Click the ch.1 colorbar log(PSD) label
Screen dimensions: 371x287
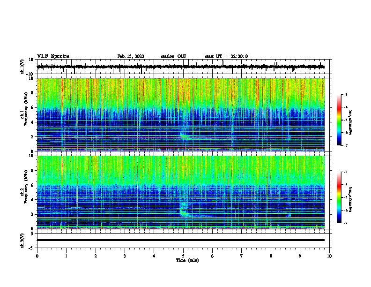351,122
